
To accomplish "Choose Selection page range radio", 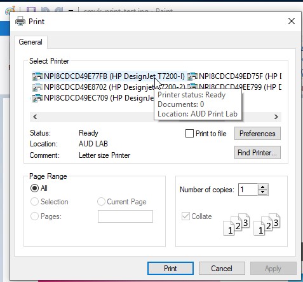I will click(x=34, y=202).
